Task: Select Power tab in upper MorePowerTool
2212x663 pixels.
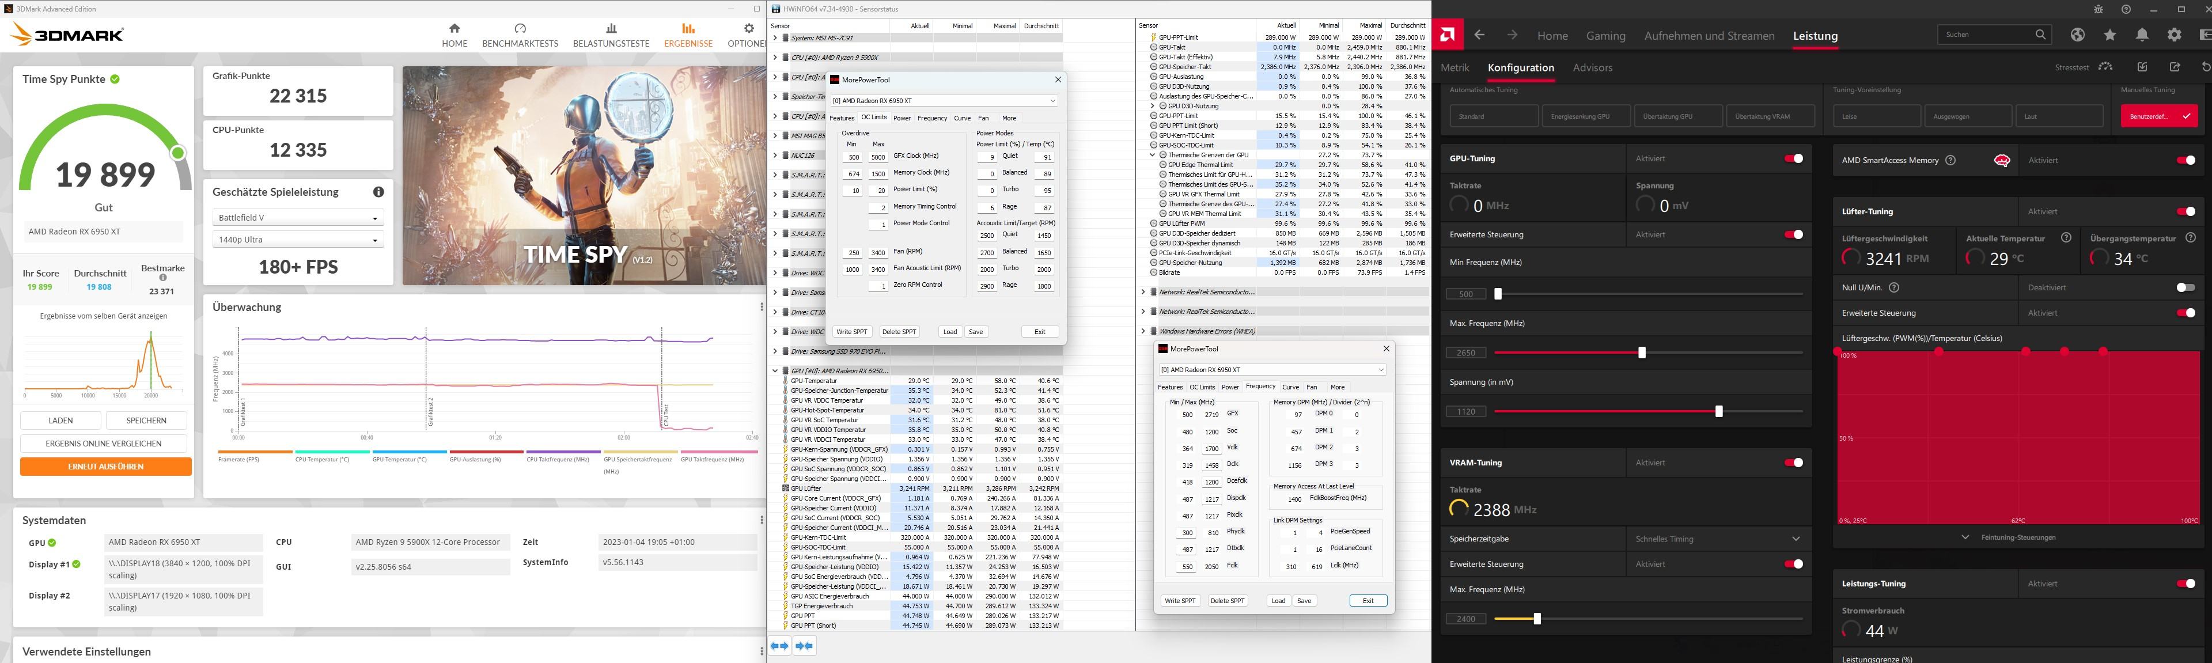Action: coord(902,119)
